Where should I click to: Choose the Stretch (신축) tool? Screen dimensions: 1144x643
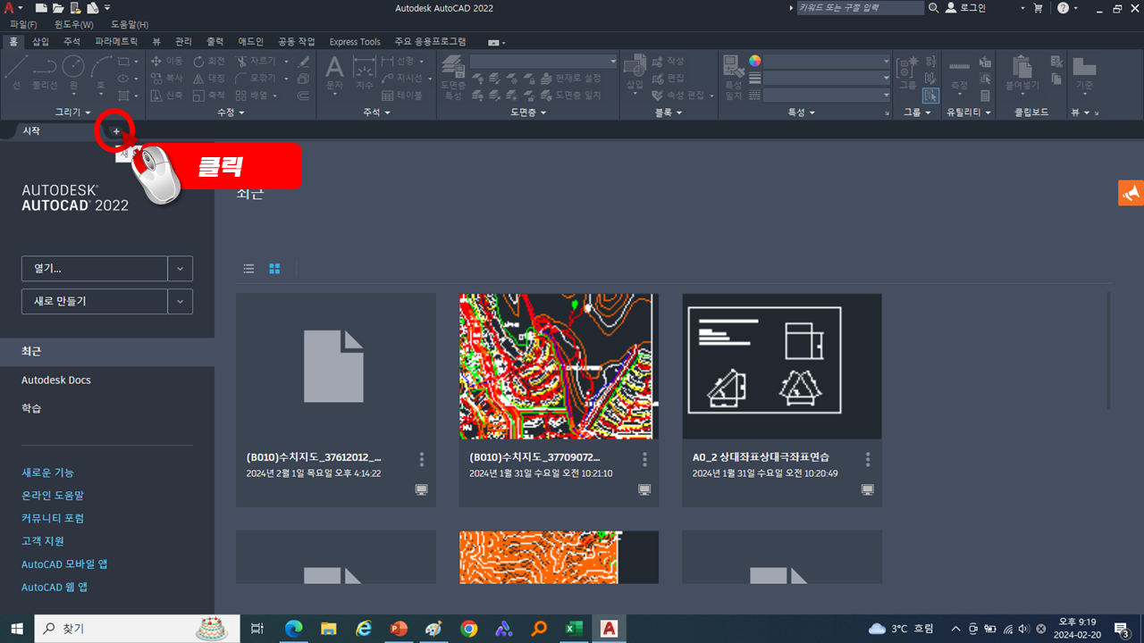167,96
